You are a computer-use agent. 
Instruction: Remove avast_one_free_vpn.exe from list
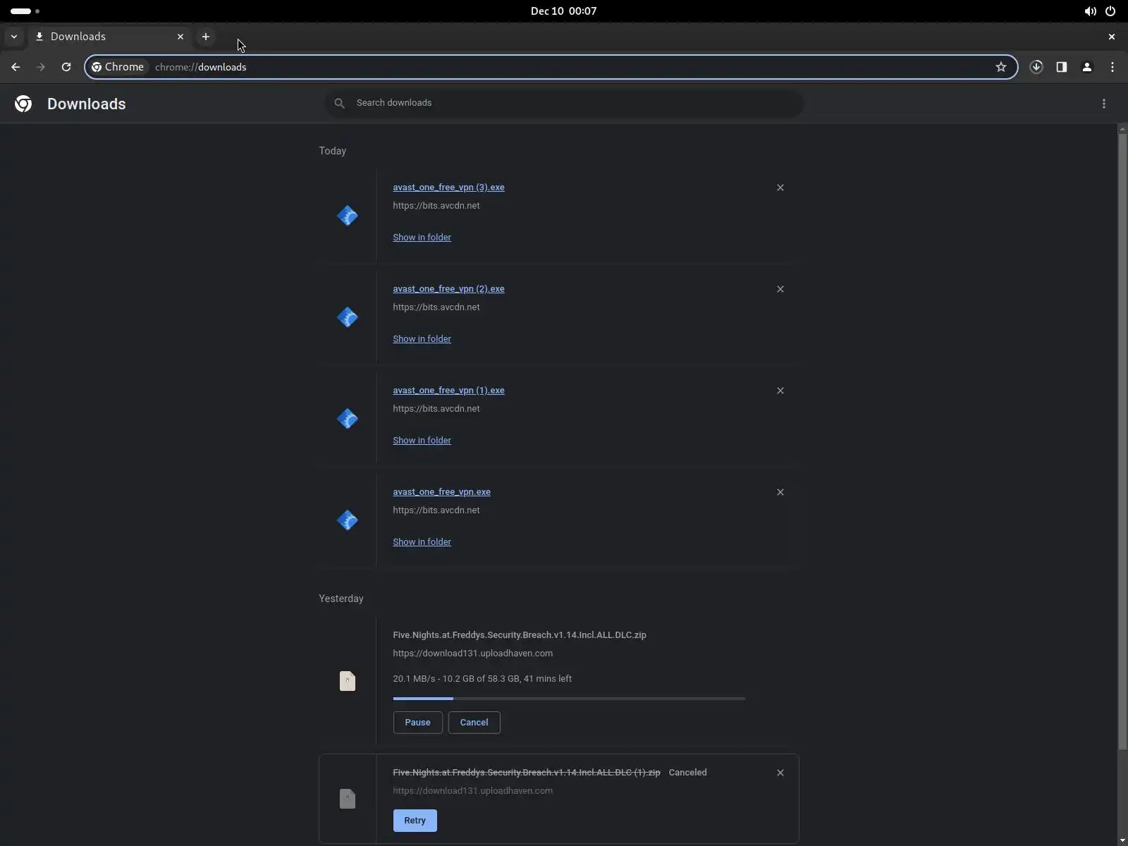780,492
